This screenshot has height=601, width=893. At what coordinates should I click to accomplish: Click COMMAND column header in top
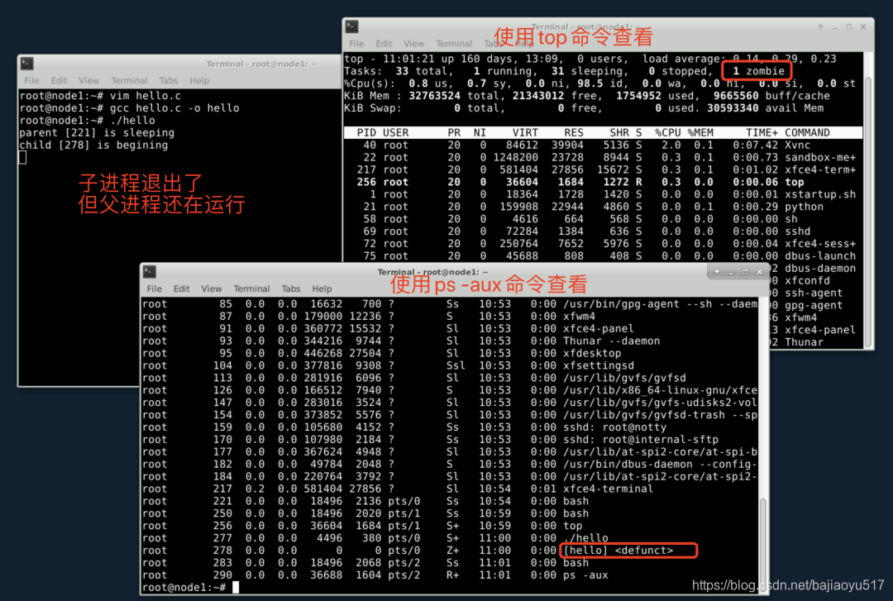[807, 133]
